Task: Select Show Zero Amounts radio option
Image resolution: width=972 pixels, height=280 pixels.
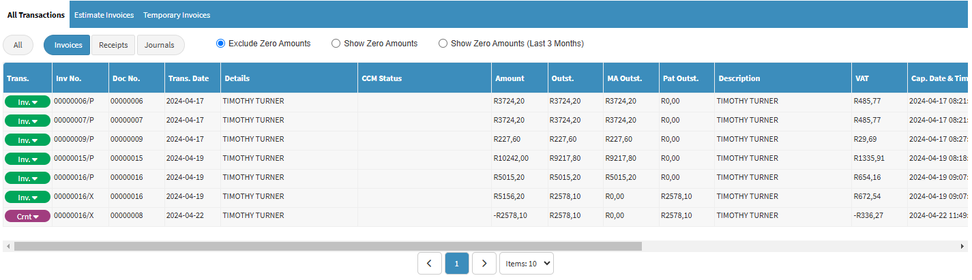Action: click(336, 44)
